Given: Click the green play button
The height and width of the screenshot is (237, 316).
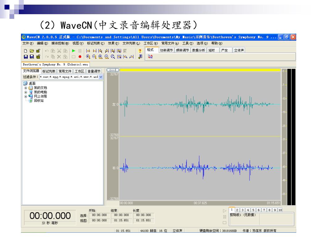Looking at the screenshot, I should tap(74, 51).
